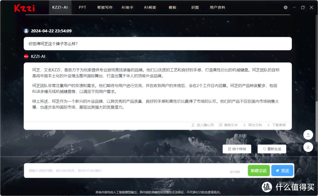
Task: Click 进入随心写 below the answer
Action: pos(203,125)
